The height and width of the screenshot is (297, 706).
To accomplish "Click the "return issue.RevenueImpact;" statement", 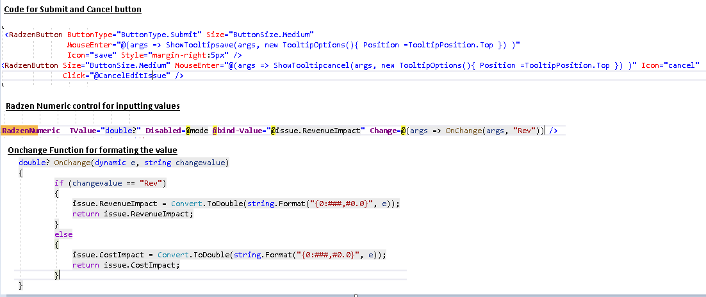I will [133, 214].
